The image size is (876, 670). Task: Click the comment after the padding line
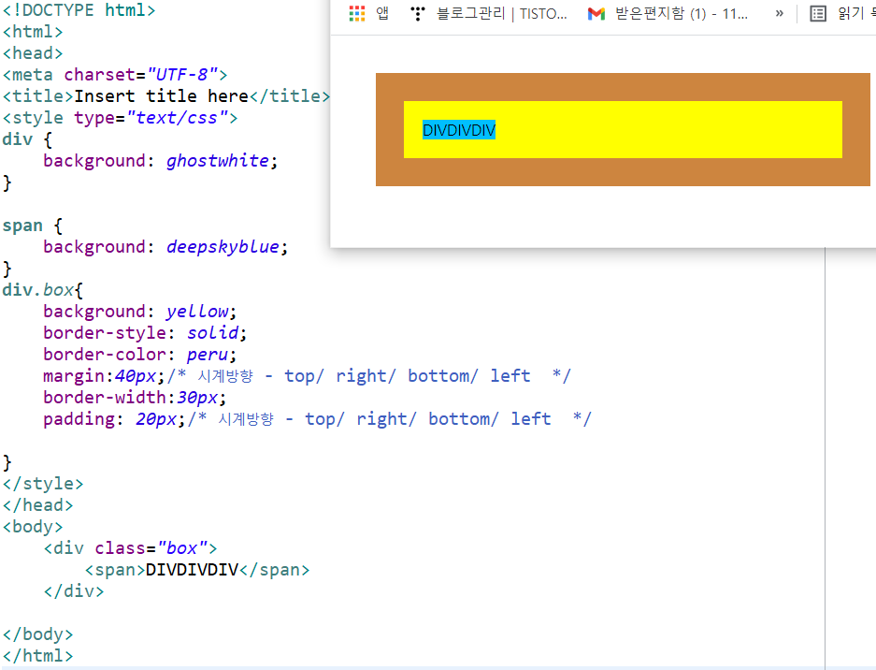pyautogui.click(x=390, y=419)
